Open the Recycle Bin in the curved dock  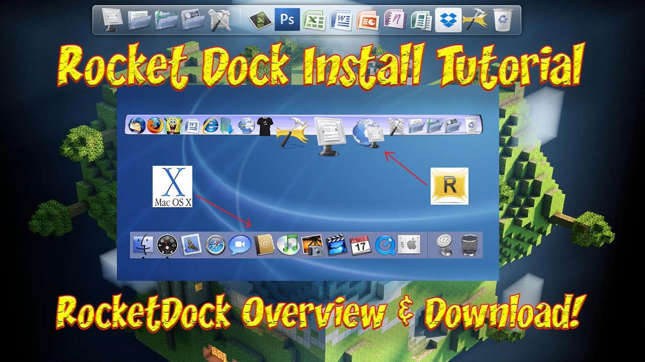click(471, 125)
